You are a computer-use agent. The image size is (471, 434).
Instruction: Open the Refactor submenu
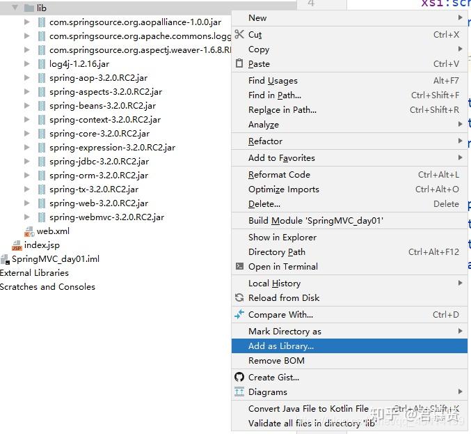pos(265,141)
